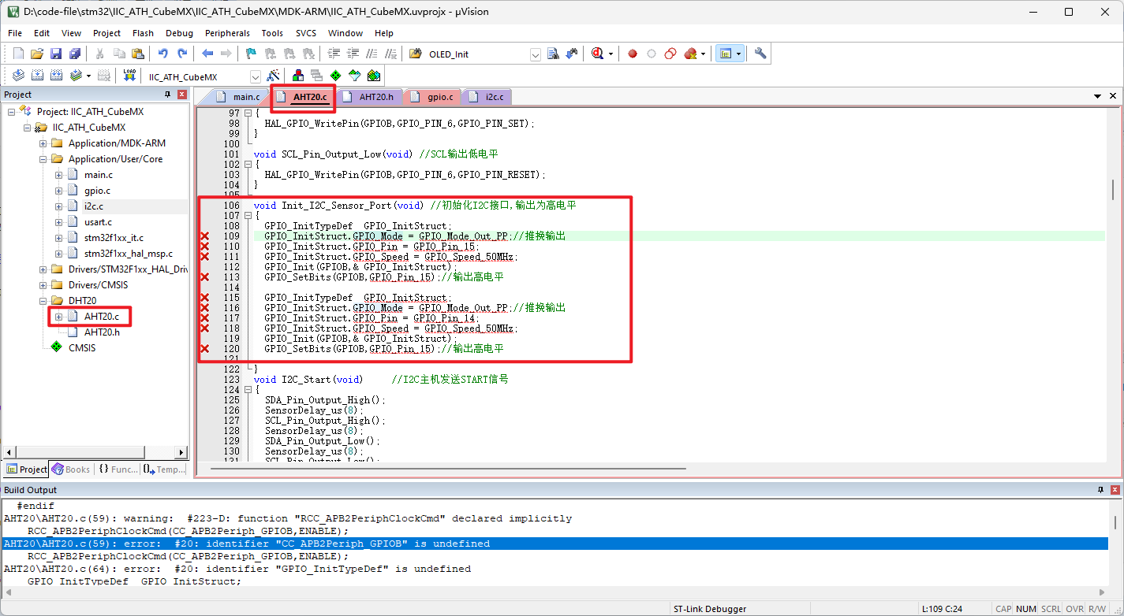Open the Peripherals menu
This screenshot has height=616, width=1124.
[227, 33]
